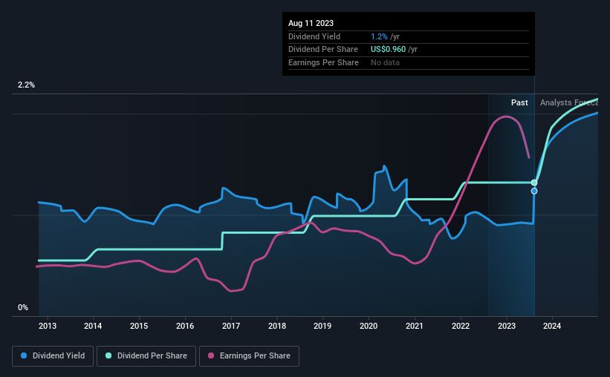Click the blue yield data point marker at Aug 2023

(534, 191)
